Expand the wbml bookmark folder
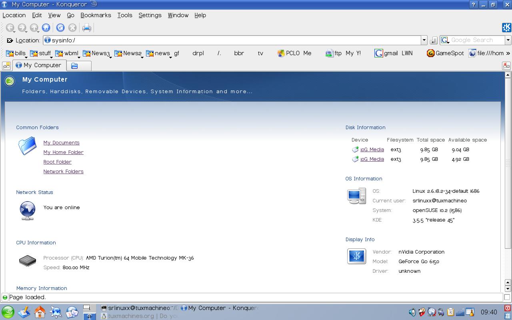Screen dimensions: 512x320 pos(67,53)
